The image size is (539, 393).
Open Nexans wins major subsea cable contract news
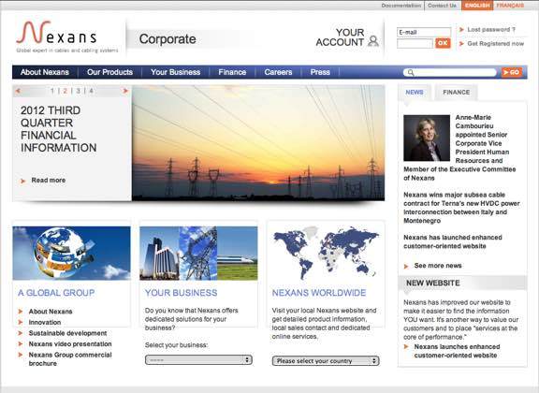click(x=461, y=208)
